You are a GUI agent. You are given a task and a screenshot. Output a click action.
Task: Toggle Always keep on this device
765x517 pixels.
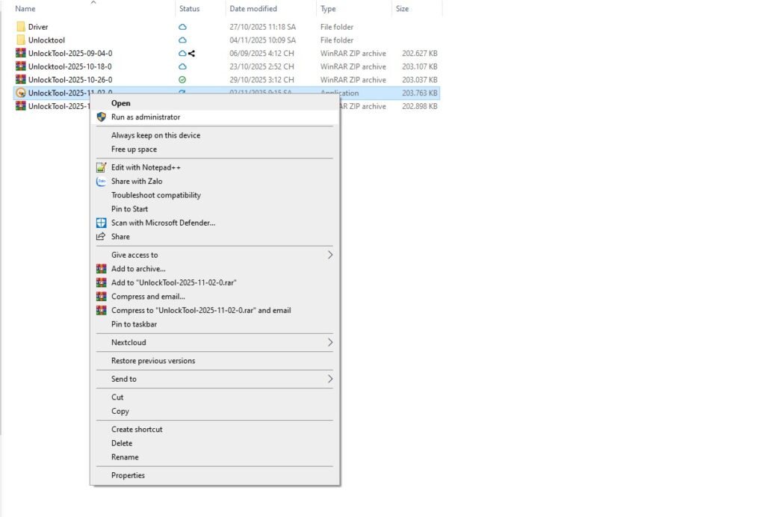click(x=155, y=135)
